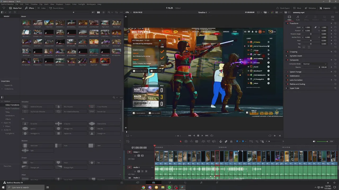Image resolution: width=339 pixels, height=190 pixels.
Task: Open the Timeline 1 name dropdown
Action: 204,12
